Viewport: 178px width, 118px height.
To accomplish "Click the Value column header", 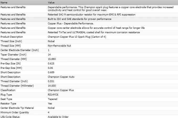I will 51,2.
